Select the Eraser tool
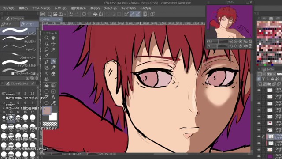This screenshot has width=282, height=159. (x=53, y=74)
